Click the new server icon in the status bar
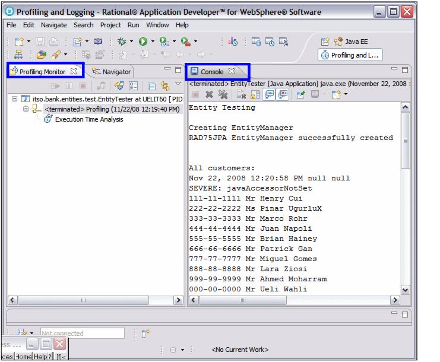The image size is (440, 362). pyautogui.click(x=145, y=334)
